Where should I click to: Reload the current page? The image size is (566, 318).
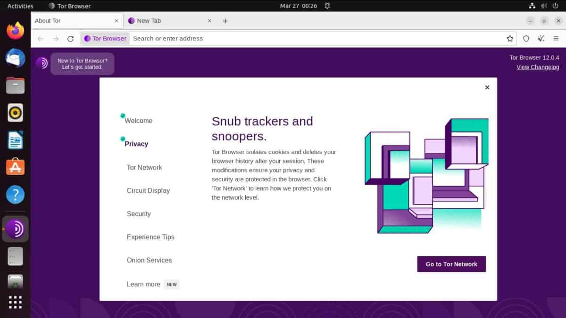pyautogui.click(x=71, y=39)
